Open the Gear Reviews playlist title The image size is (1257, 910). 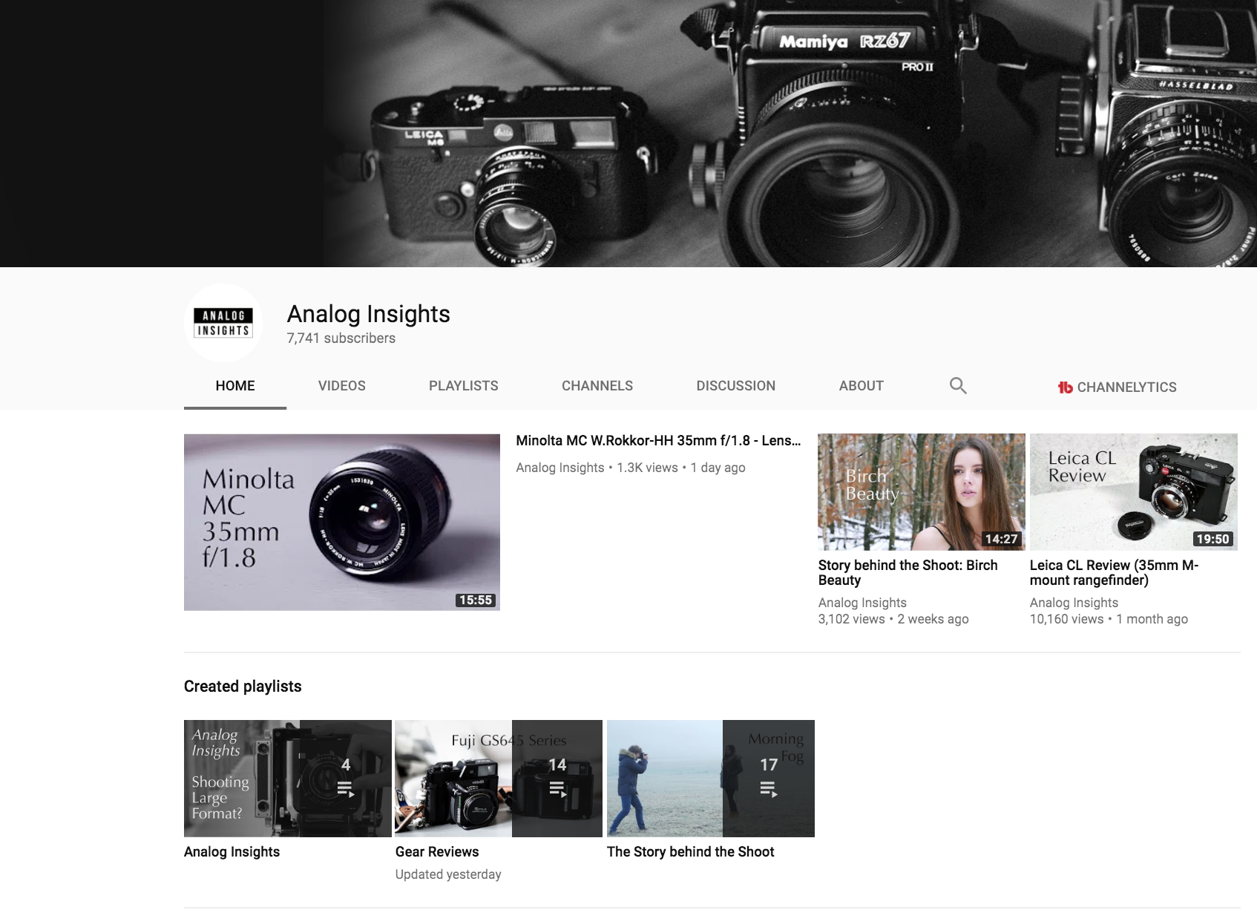coord(437,851)
